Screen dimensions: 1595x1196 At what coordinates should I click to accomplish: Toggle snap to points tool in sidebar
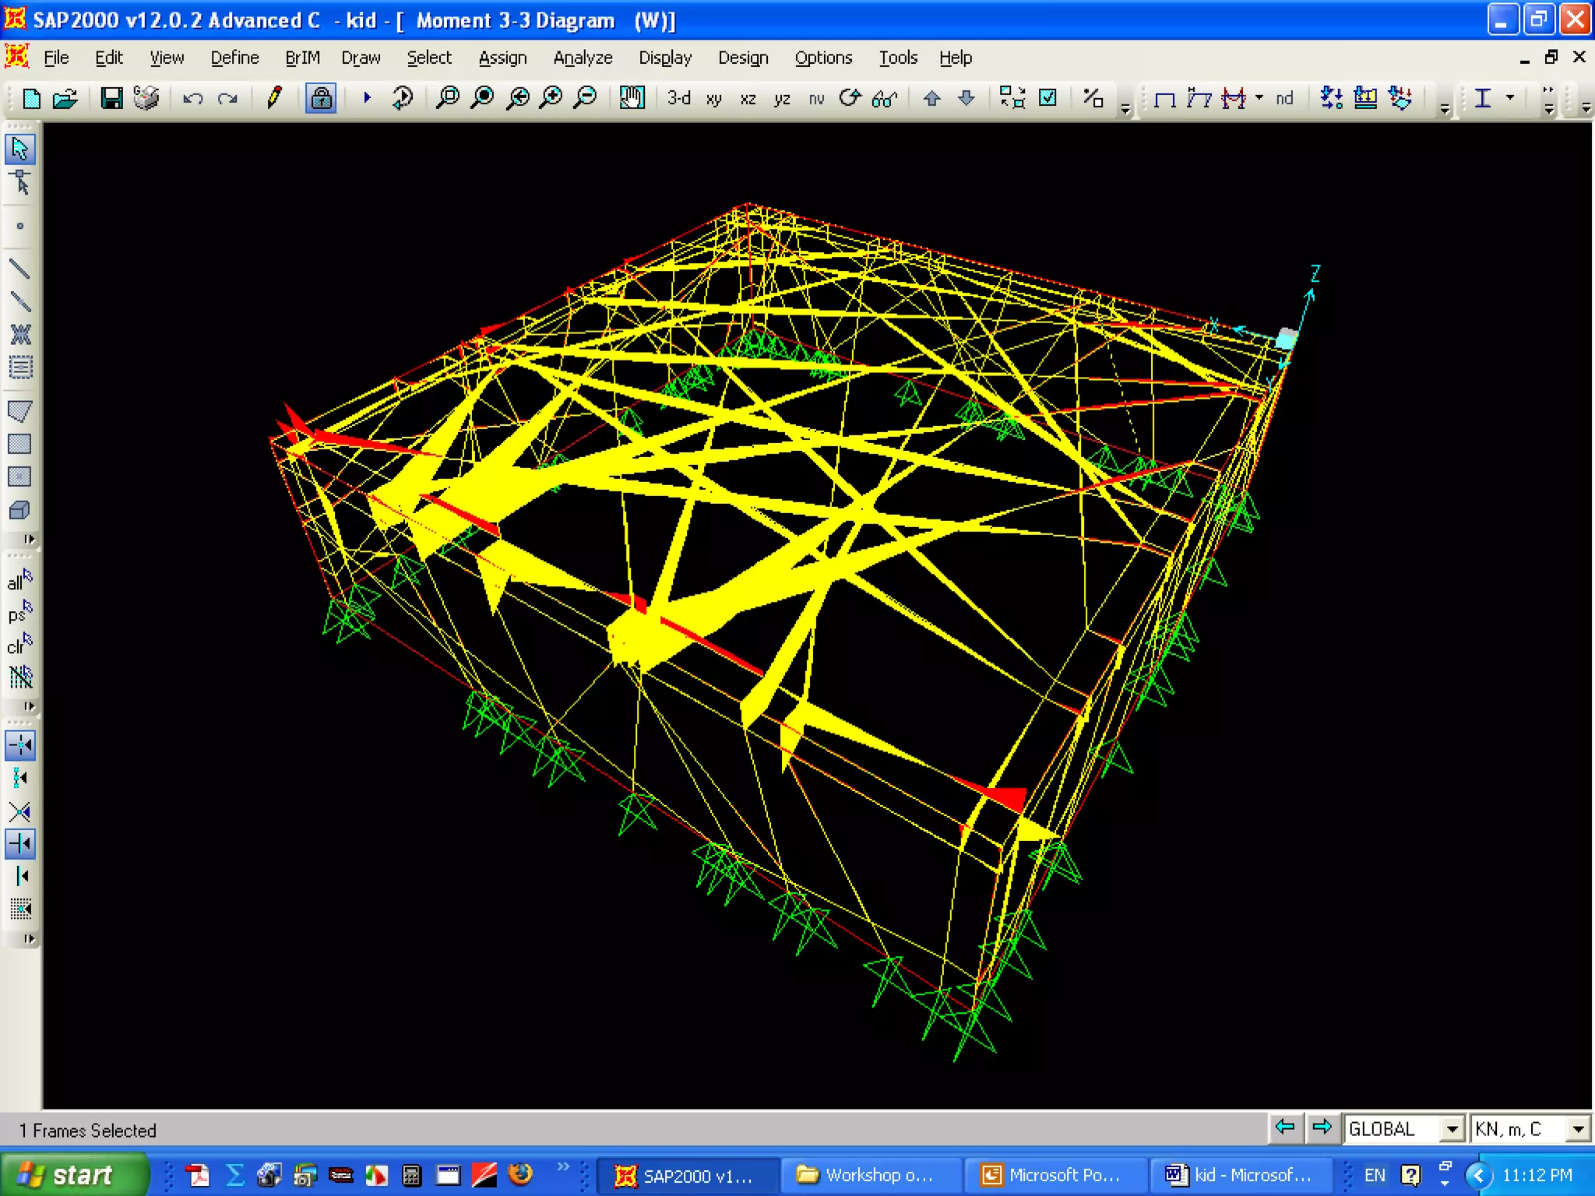coord(20,745)
